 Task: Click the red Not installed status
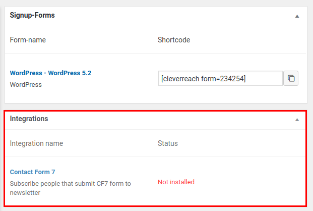[x=176, y=182]
